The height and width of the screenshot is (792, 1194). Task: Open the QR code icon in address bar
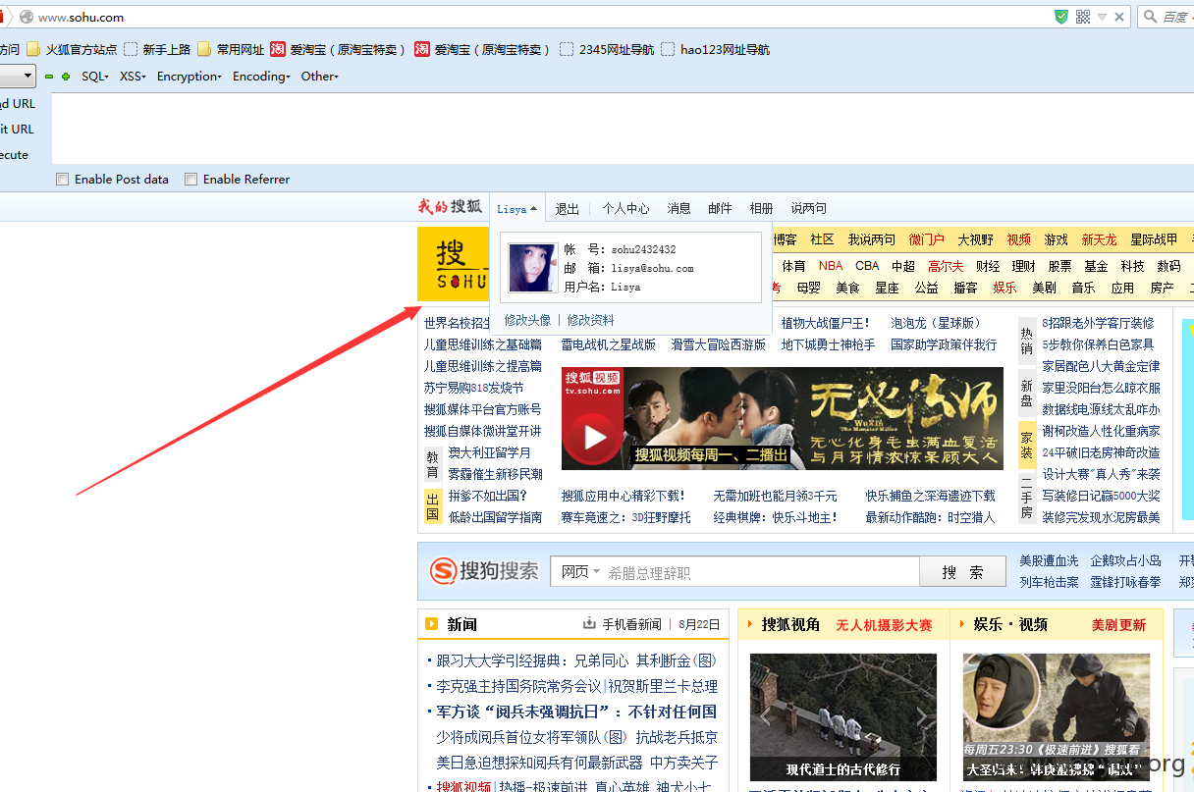1083,17
